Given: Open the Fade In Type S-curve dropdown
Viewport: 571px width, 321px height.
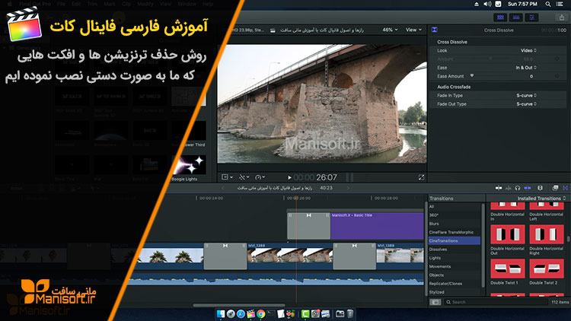Looking at the screenshot, I should [527, 95].
